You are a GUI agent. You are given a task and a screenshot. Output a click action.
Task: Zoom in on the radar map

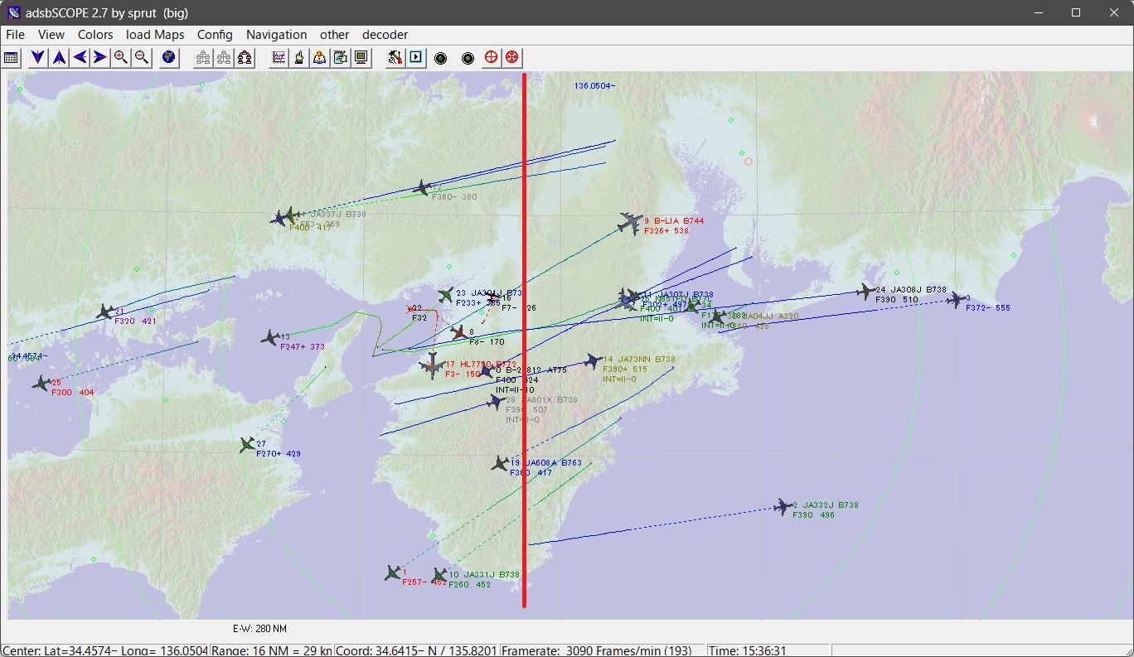pyautogui.click(x=121, y=57)
